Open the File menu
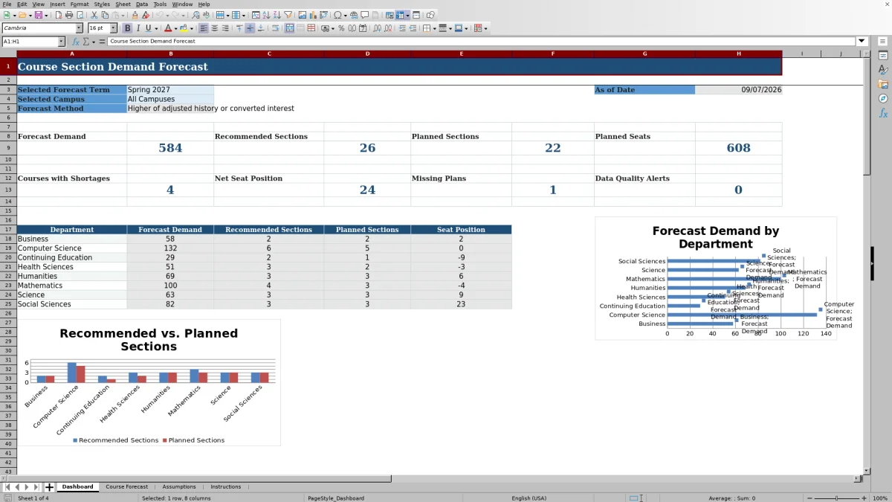 tap(7, 4)
